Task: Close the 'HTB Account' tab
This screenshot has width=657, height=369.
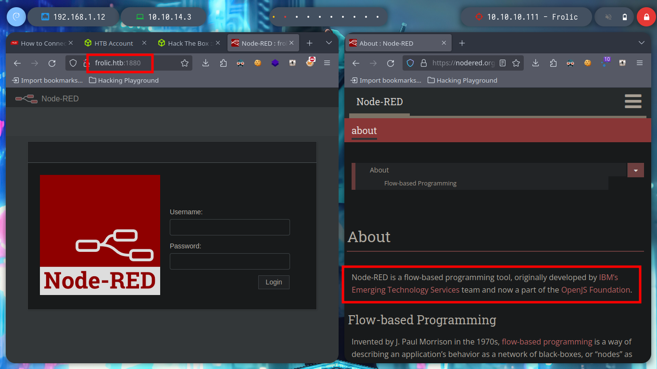Action: coord(144,43)
